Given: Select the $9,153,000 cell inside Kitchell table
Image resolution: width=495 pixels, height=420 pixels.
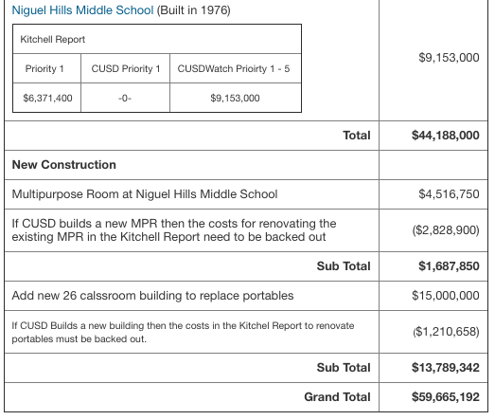Looking at the screenshot, I should click(x=236, y=98).
